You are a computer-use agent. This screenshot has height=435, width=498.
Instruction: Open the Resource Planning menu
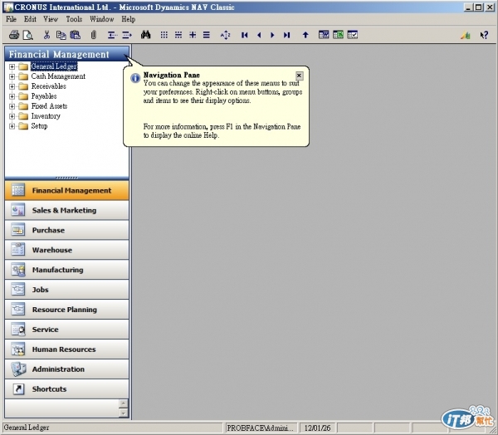point(66,310)
